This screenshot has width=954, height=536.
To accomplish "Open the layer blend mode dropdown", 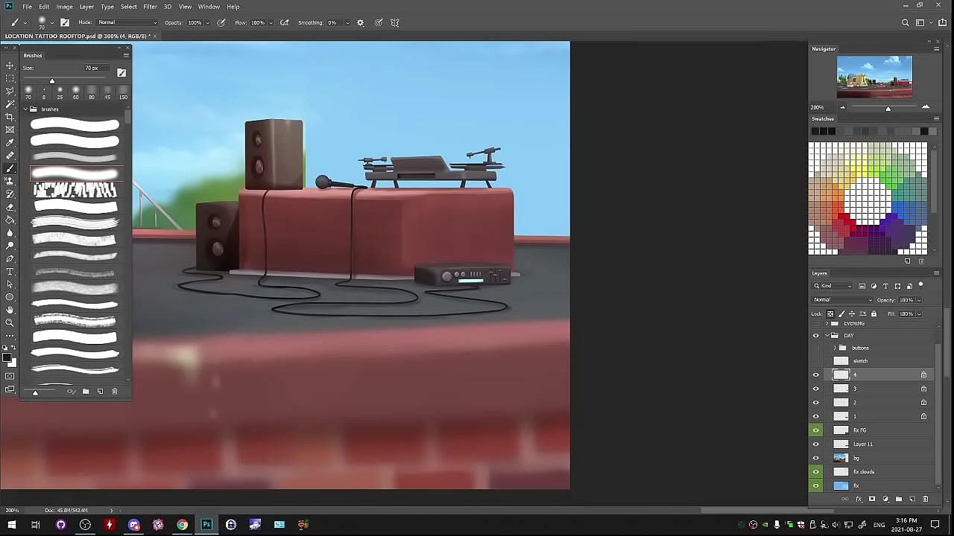I will 842,300.
